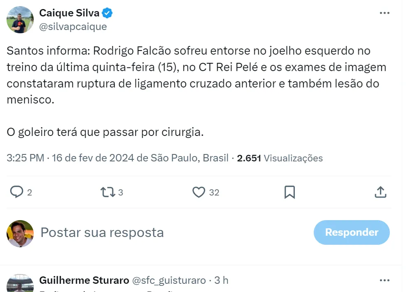Focus the 'Postar sua resposta' reply field
The width and height of the screenshot is (412, 292).
click(164, 232)
